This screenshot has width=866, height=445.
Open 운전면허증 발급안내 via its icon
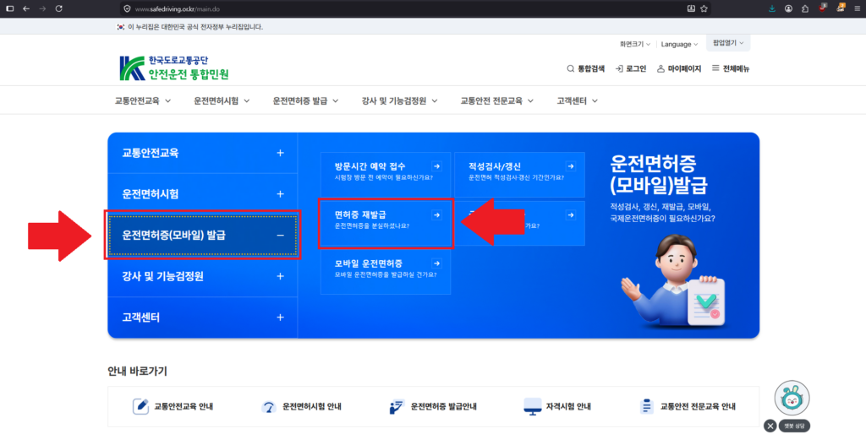point(397,406)
